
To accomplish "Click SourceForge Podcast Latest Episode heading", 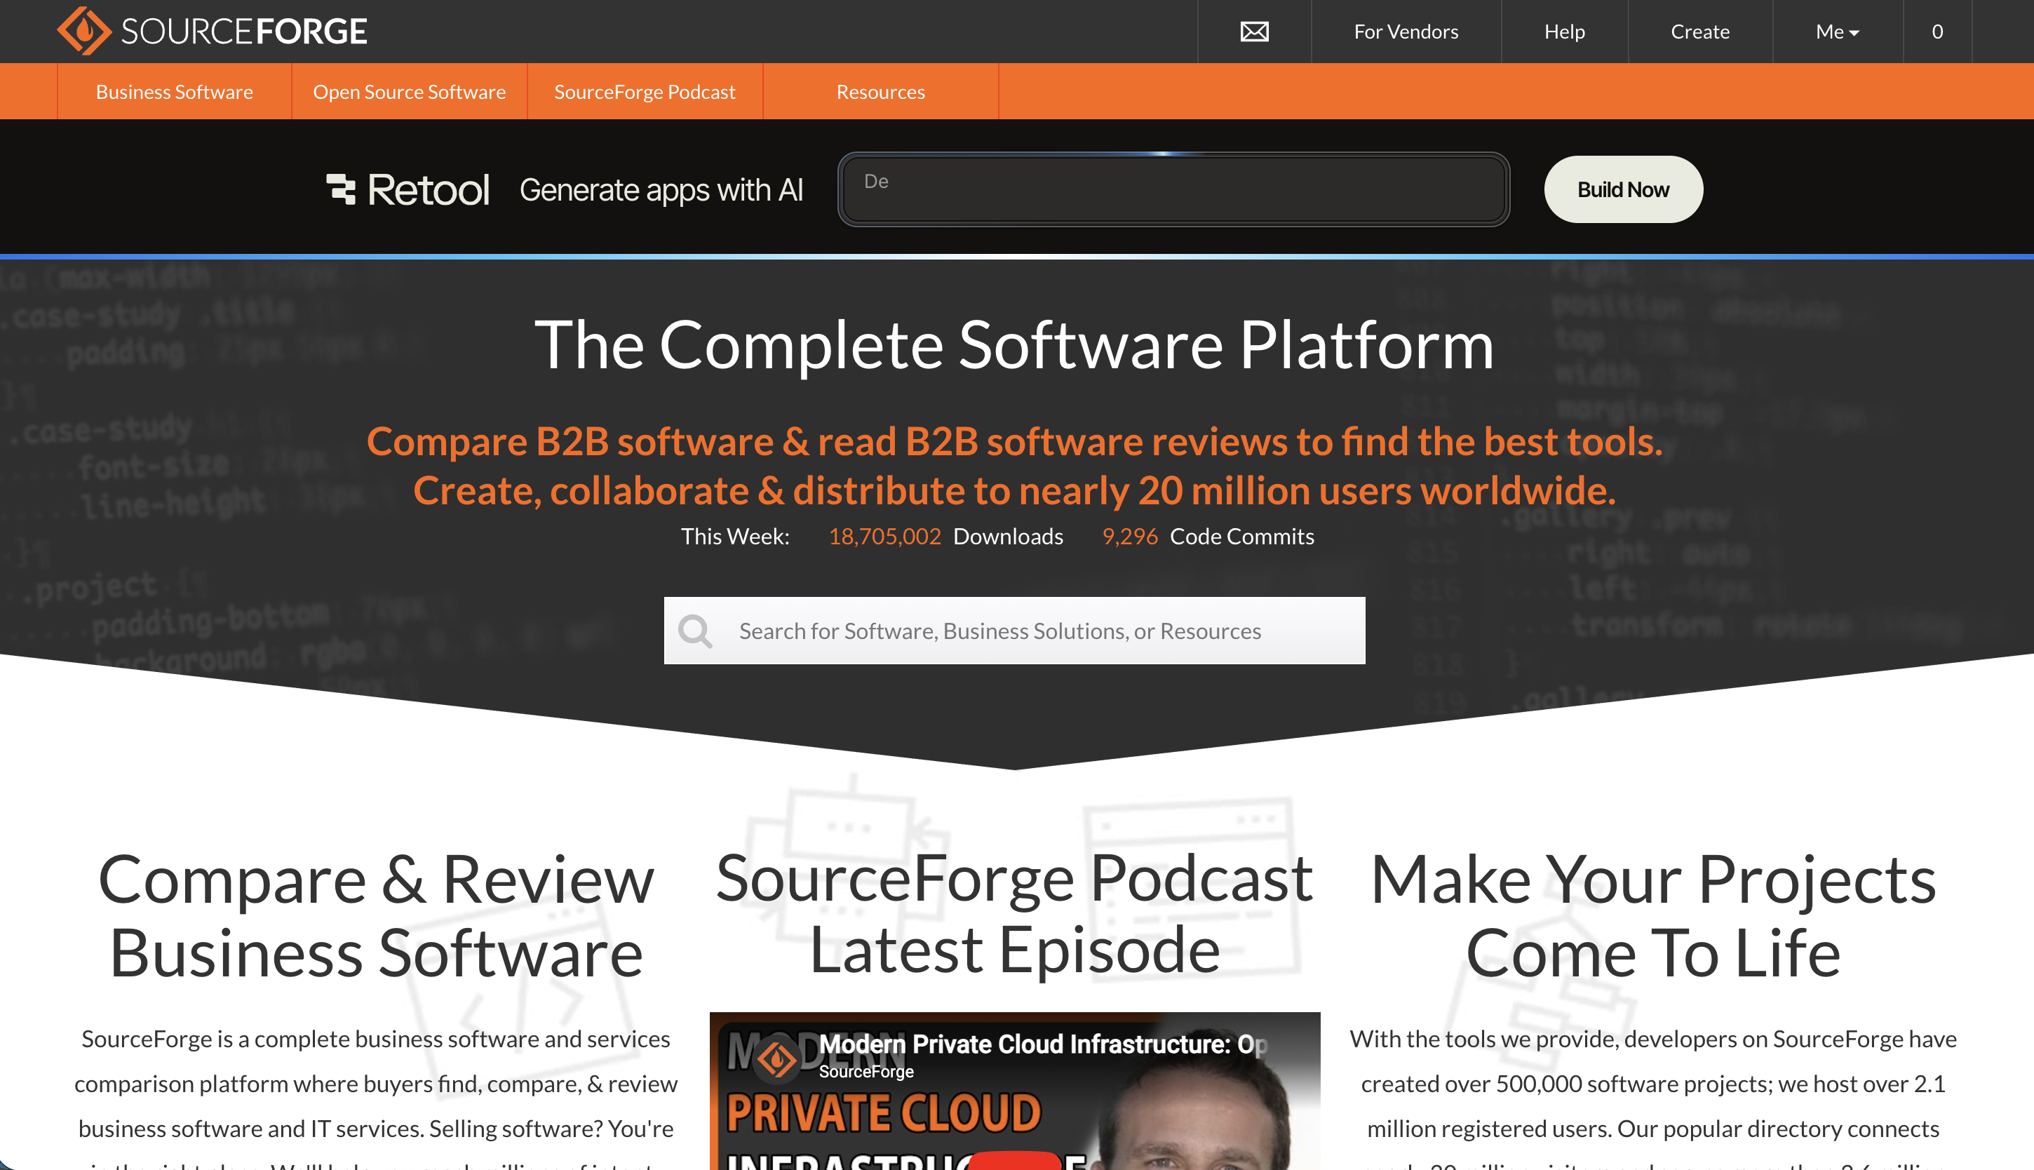I will pos(1015,914).
